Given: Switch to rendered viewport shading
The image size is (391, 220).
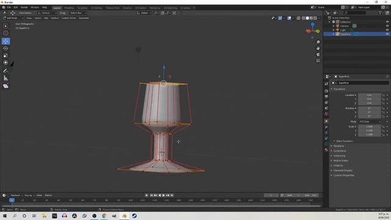Looking at the screenshot, I should [315, 18].
